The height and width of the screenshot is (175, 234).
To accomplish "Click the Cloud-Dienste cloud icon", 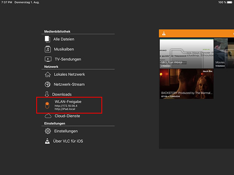I will pyautogui.click(x=48, y=116).
